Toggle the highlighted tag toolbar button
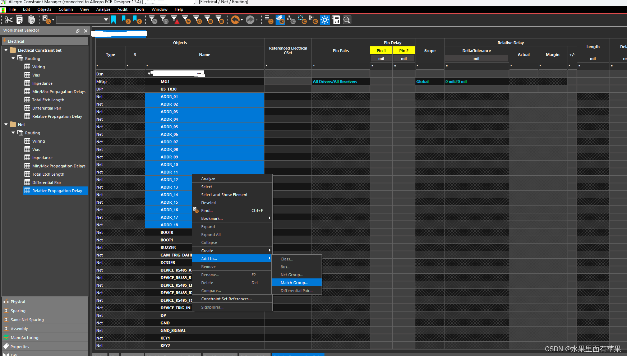Screen dimensions: 627x356 click(x=280, y=20)
